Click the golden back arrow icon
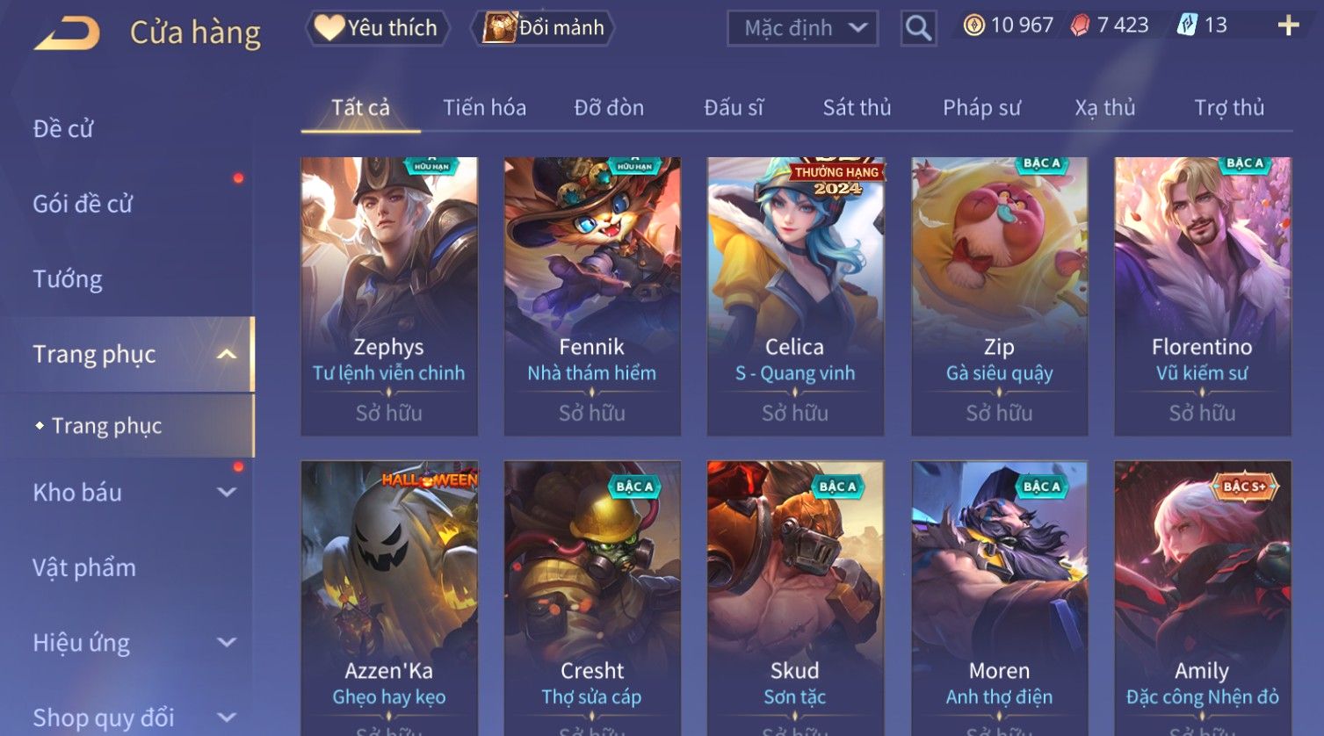The image size is (1324, 736). pos(67,33)
